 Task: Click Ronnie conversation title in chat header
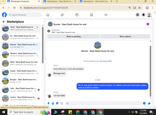pyautogui.click(x=70, y=24)
